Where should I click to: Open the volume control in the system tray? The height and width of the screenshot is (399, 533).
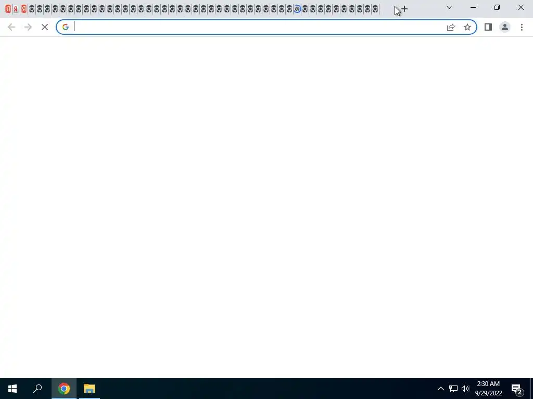[465, 389]
